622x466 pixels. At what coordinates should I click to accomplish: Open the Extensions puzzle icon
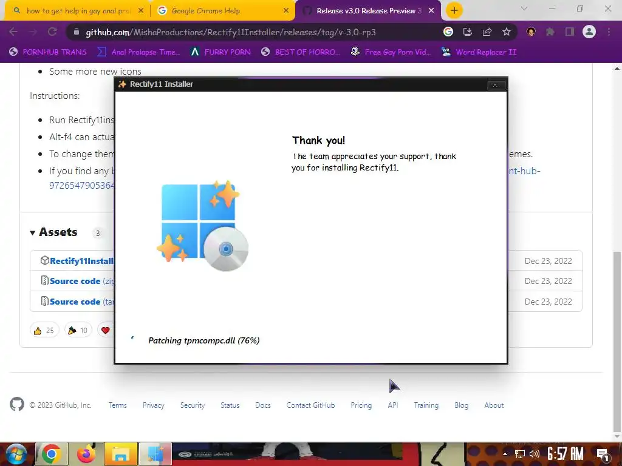(x=550, y=32)
